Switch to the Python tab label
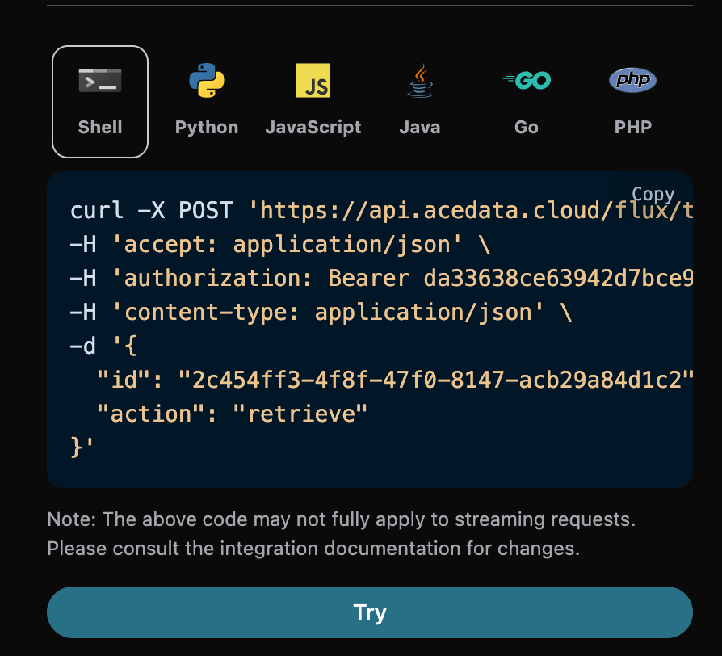This screenshot has height=656, width=722. [x=207, y=128]
